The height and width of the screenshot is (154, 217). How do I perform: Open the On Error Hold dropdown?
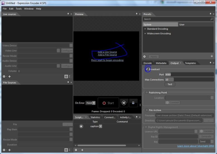click(x=90, y=103)
